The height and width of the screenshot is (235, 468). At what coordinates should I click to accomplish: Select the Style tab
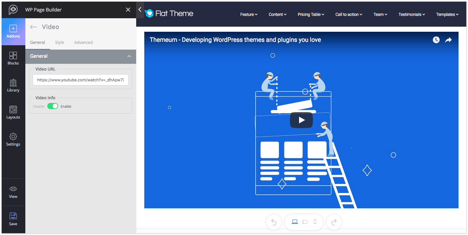[59, 43]
